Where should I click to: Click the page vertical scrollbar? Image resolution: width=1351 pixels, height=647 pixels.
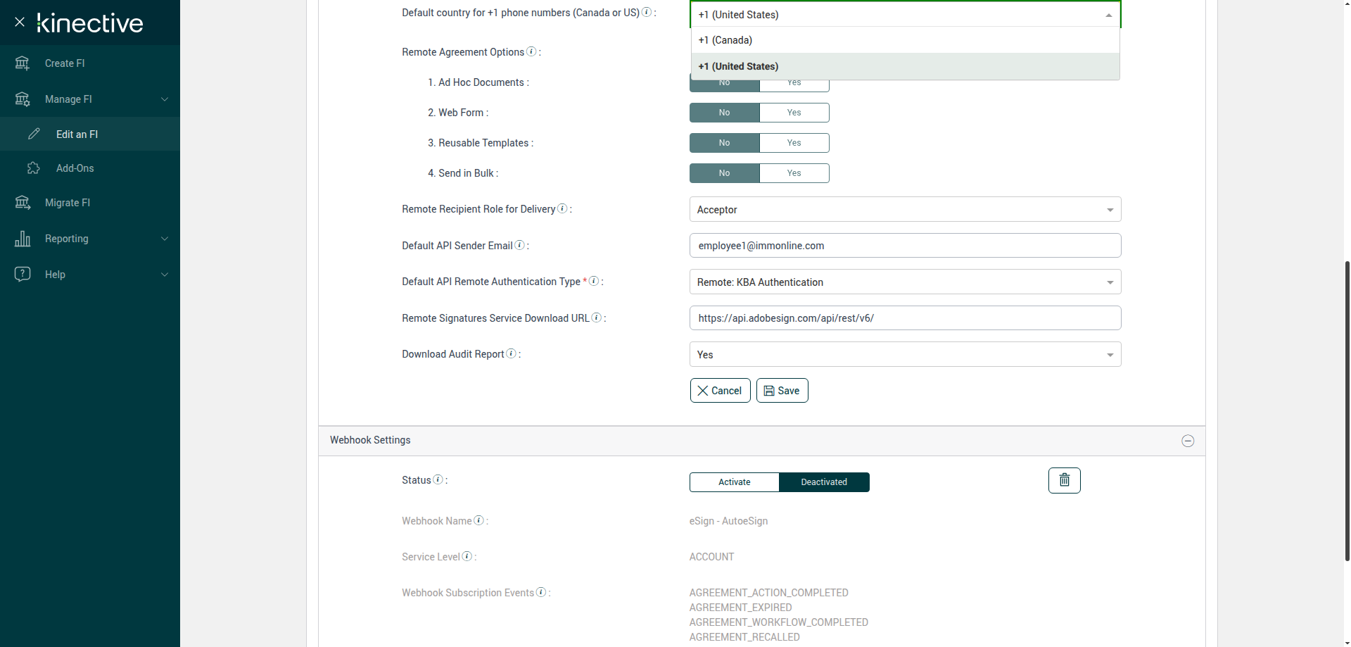click(1347, 410)
